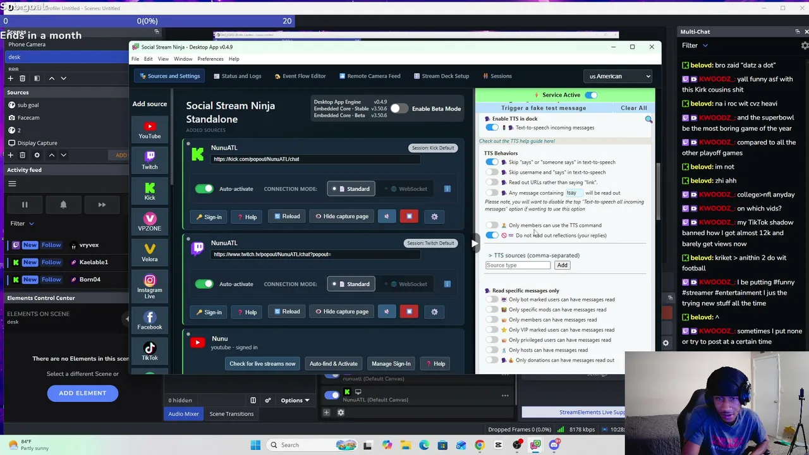Image resolution: width=809 pixels, height=455 pixels.
Task: Open Session: Twitch Default selector
Action: pyautogui.click(x=430, y=243)
